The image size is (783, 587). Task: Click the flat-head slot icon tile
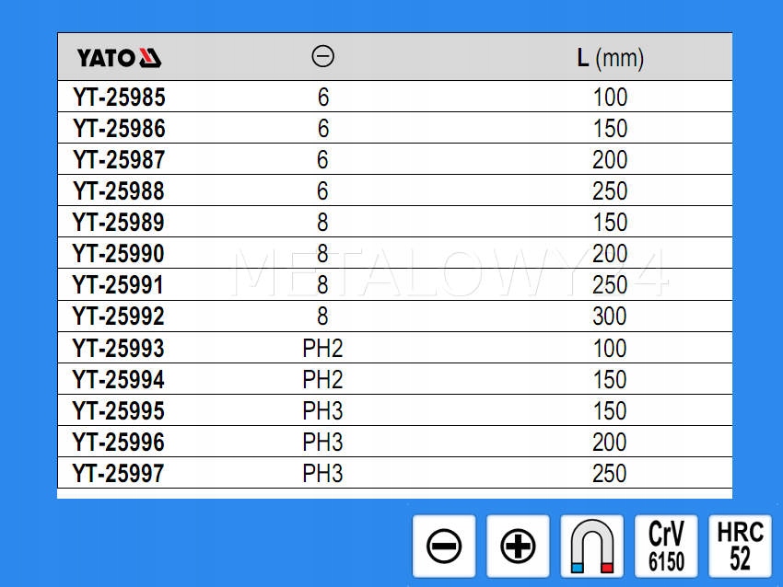[x=444, y=547]
